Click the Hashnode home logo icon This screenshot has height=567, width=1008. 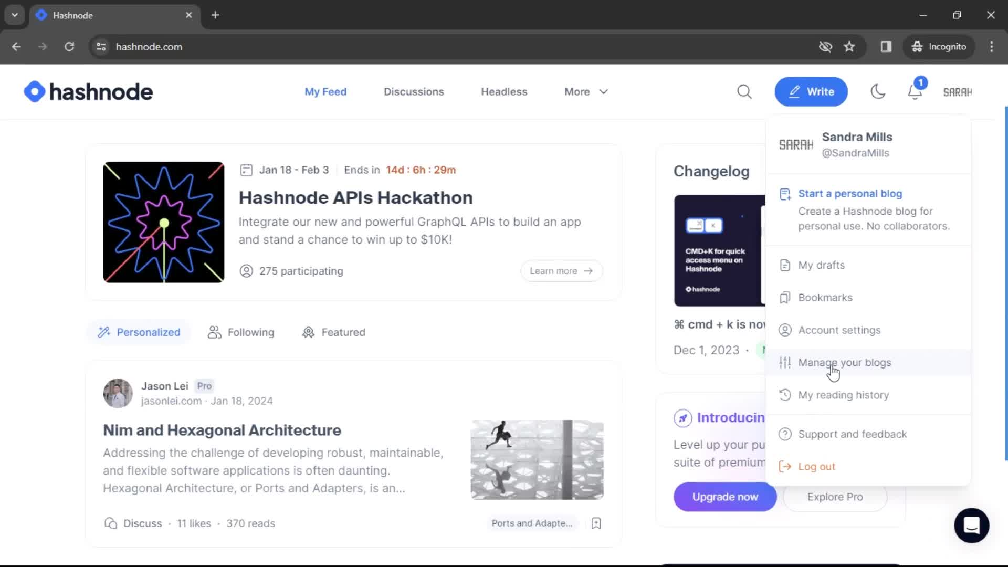click(x=33, y=91)
